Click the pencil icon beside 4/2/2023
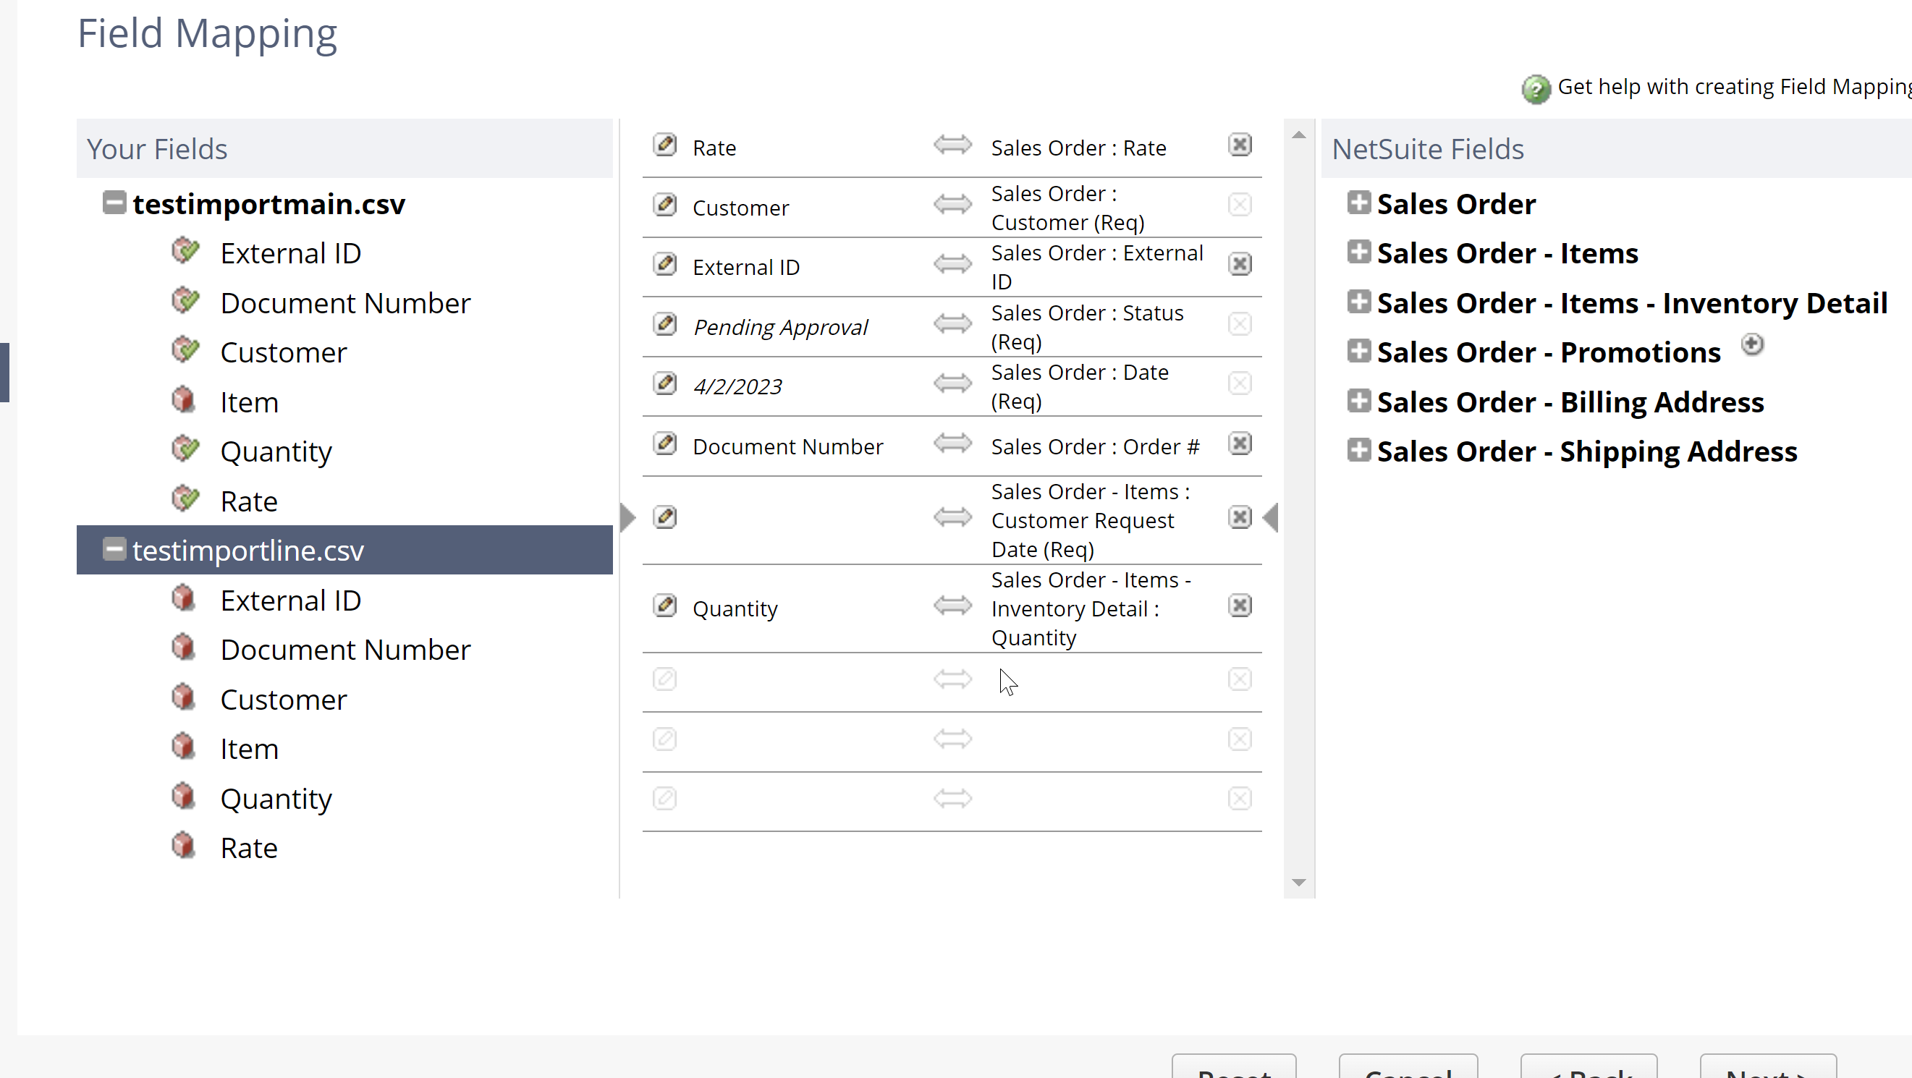The image size is (1912, 1078). pos(664,383)
